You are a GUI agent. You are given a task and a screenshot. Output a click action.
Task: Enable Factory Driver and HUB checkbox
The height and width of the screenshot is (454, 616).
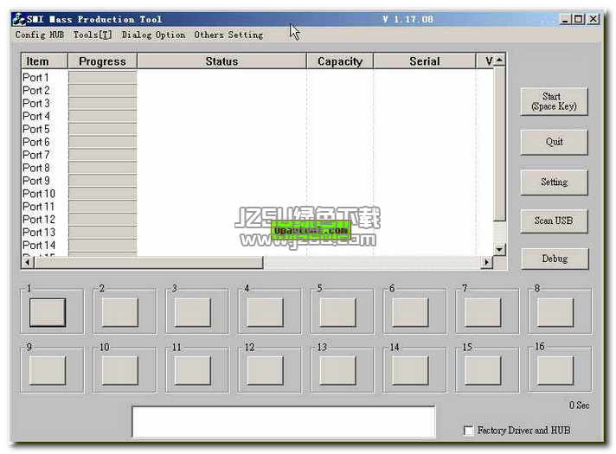468,431
